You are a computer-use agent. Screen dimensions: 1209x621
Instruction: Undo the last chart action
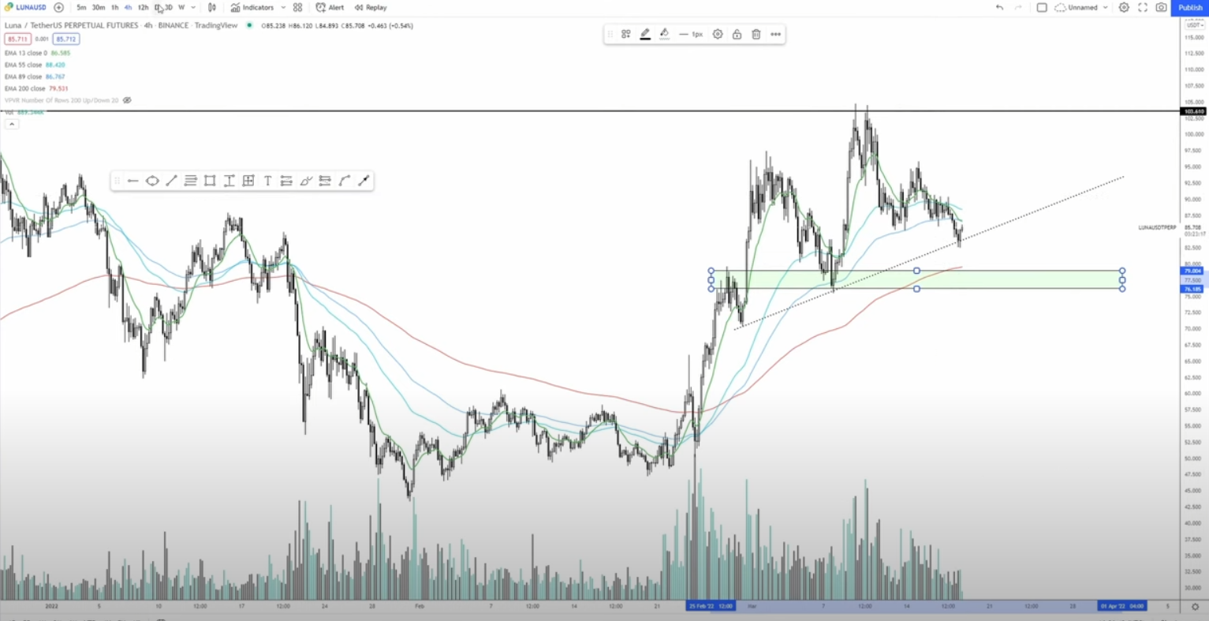tap(999, 7)
